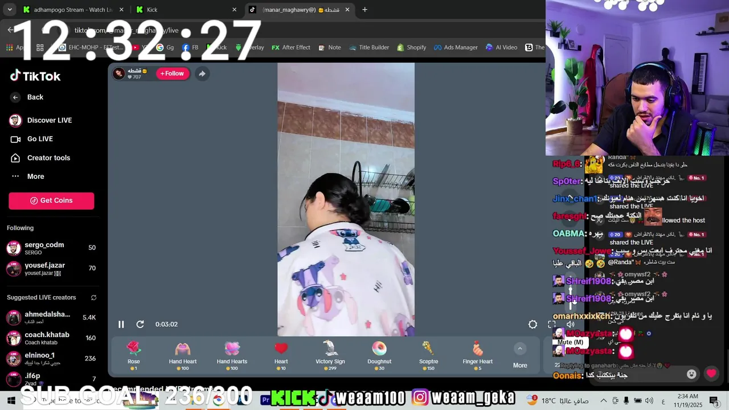The height and width of the screenshot is (410, 729).
Task: Follow the live host
Action: coord(172,73)
